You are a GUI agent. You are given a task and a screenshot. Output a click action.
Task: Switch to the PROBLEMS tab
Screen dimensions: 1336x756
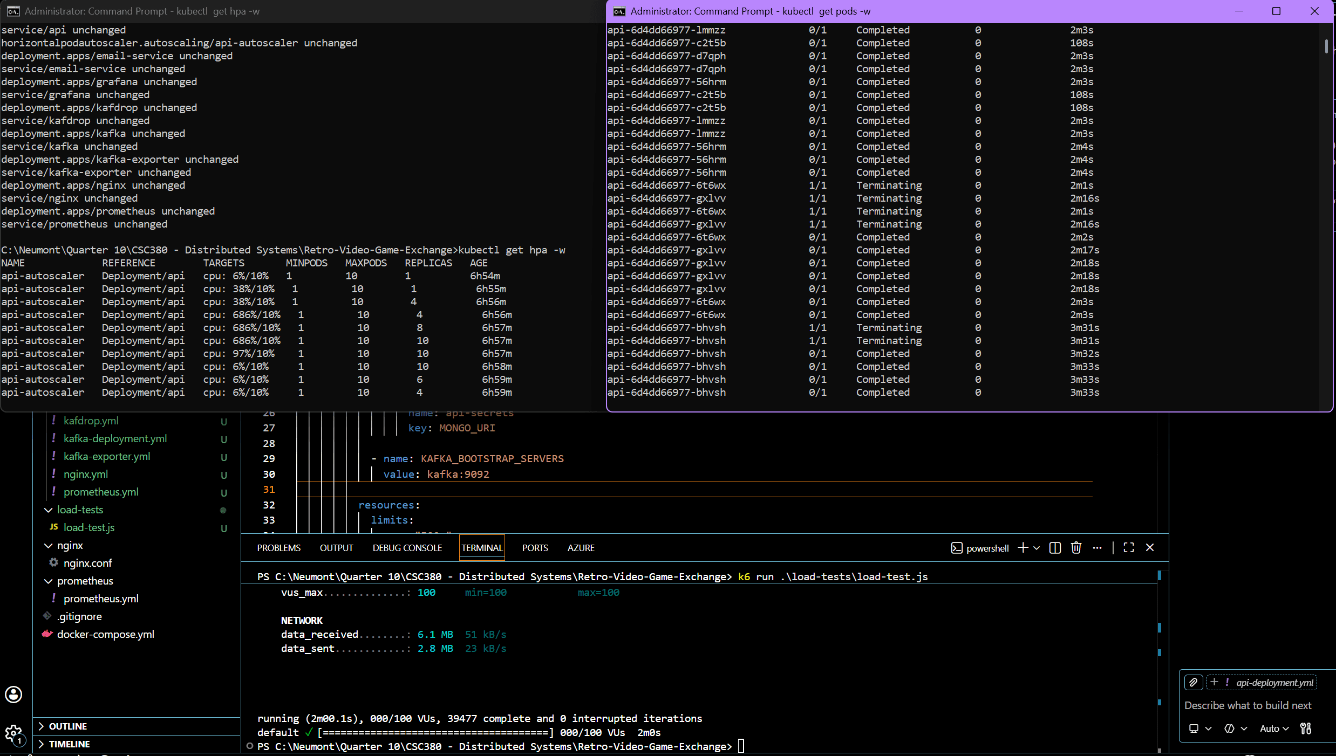click(279, 548)
